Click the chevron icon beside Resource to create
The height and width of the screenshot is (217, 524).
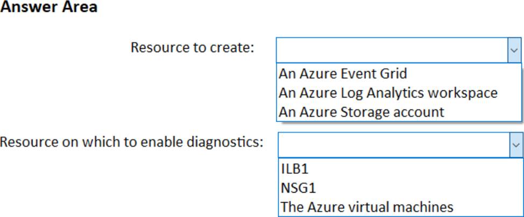point(514,50)
